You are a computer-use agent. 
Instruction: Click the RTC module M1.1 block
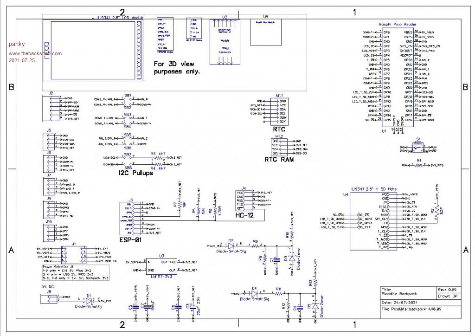click(x=279, y=111)
